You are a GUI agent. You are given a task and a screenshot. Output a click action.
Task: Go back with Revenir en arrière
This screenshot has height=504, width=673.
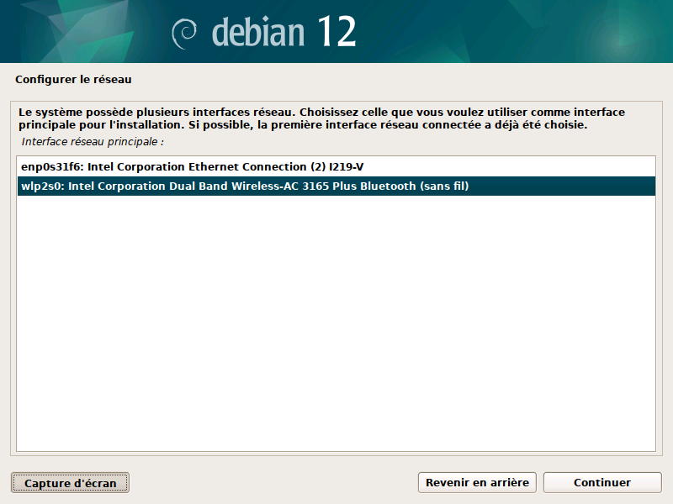pyautogui.click(x=477, y=482)
